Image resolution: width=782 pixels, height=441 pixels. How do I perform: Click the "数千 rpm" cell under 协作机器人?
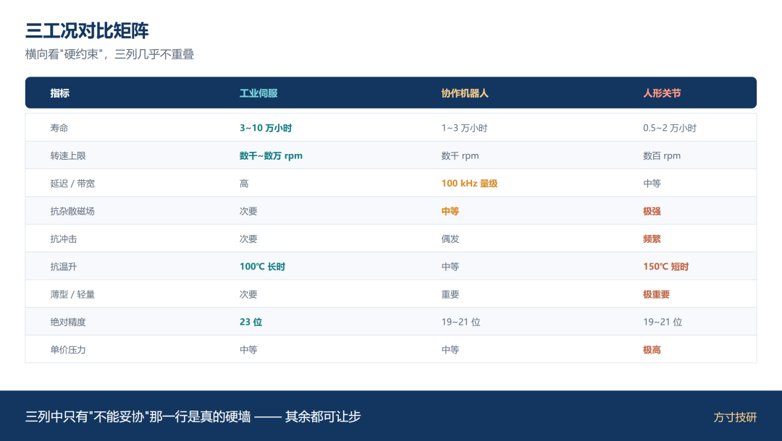[x=461, y=155]
